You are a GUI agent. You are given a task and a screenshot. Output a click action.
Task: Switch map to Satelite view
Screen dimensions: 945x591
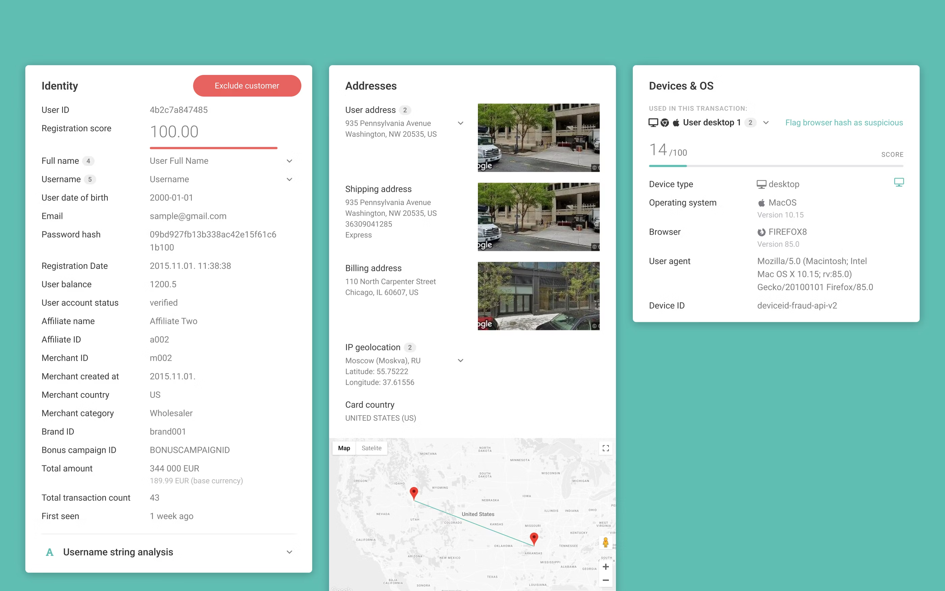[x=371, y=448]
